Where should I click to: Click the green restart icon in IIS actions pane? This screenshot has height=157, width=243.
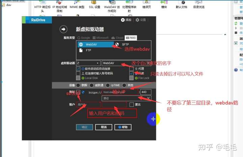coord(236,23)
